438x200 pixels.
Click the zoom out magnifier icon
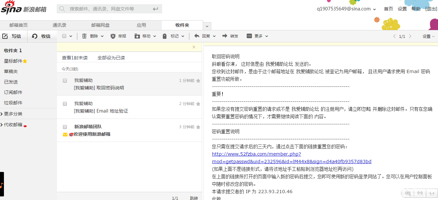[x=420, y=193]
